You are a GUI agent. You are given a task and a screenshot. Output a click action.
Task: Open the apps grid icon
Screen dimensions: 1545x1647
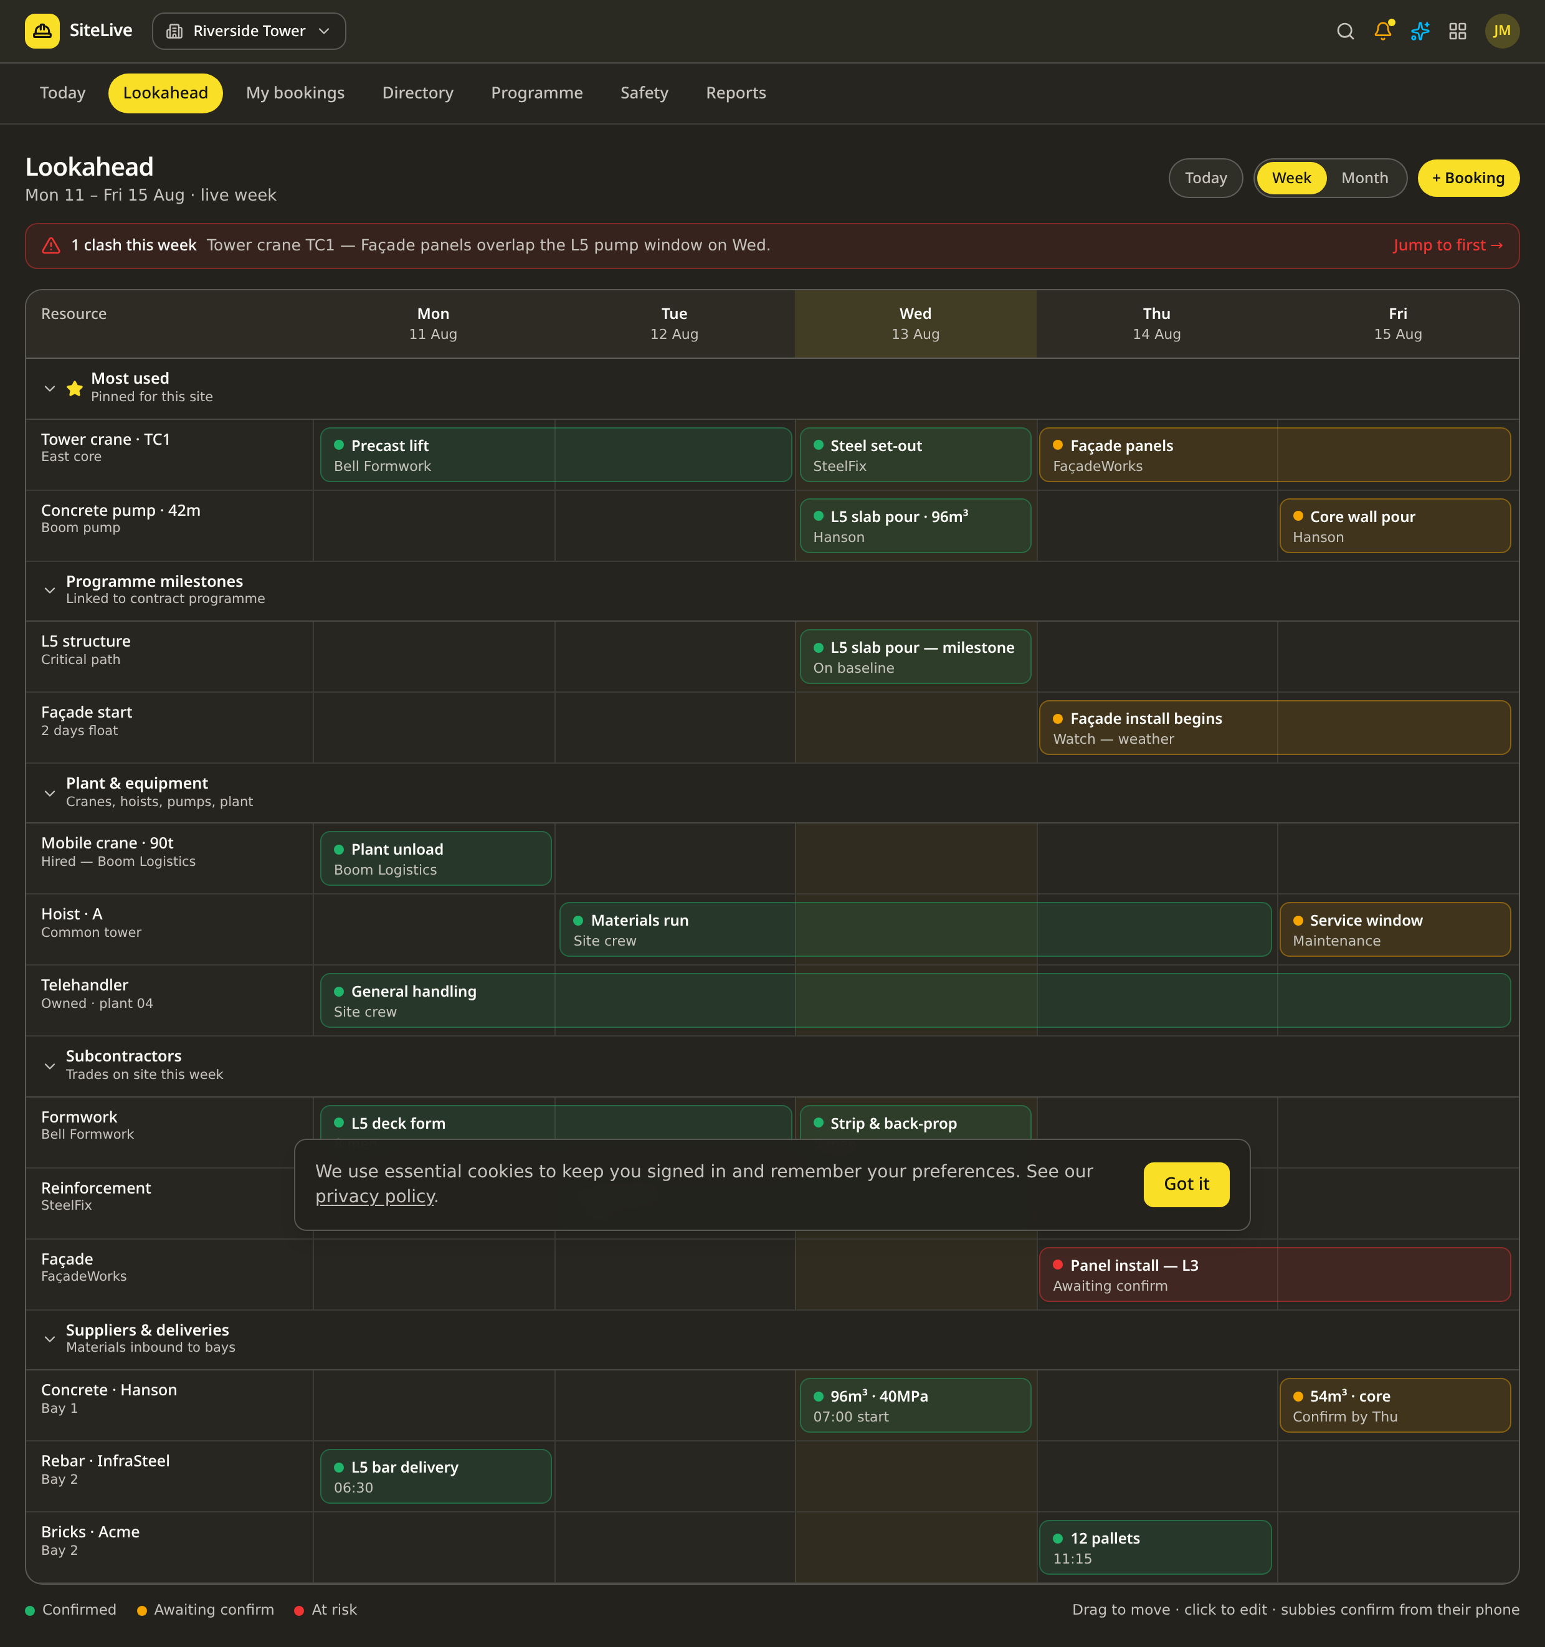(1457, 31)
